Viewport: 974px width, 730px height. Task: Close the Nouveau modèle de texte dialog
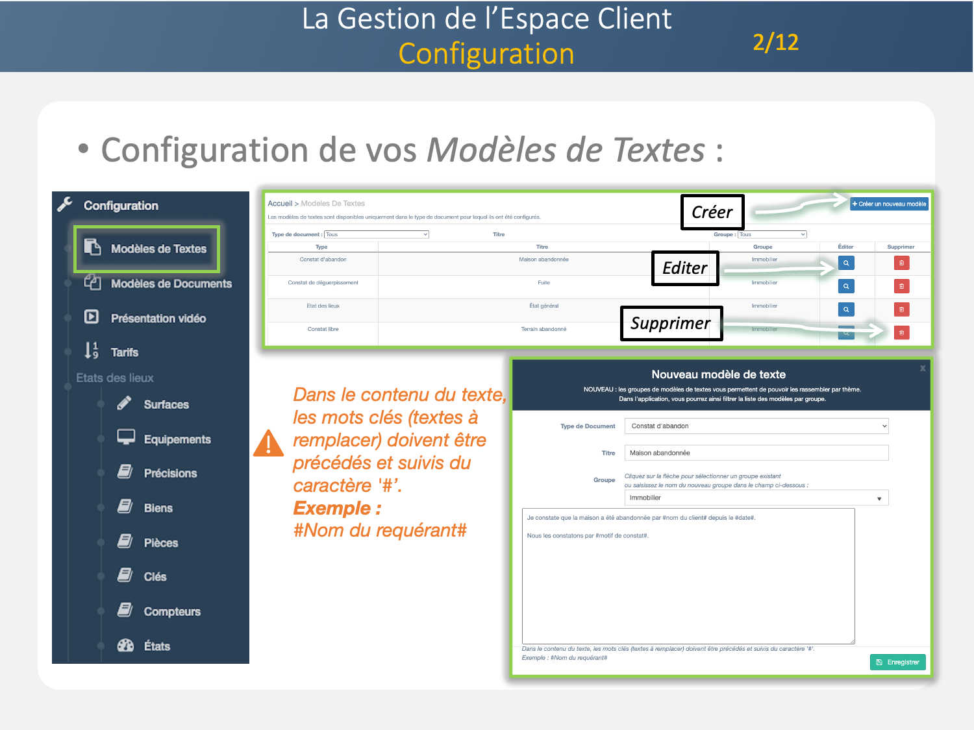(923, 369)
